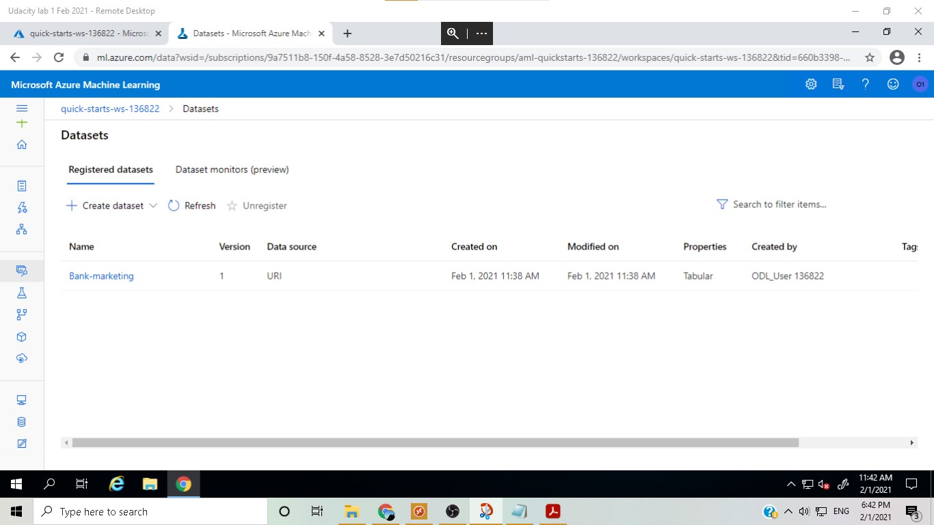Click the Tabular properties cell
The width and height of the screenshot is (934, 525).
697,276
